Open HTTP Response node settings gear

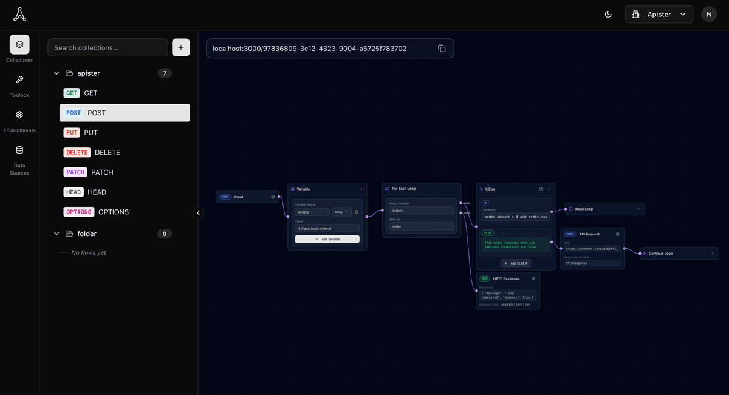[x=533, y=279]
